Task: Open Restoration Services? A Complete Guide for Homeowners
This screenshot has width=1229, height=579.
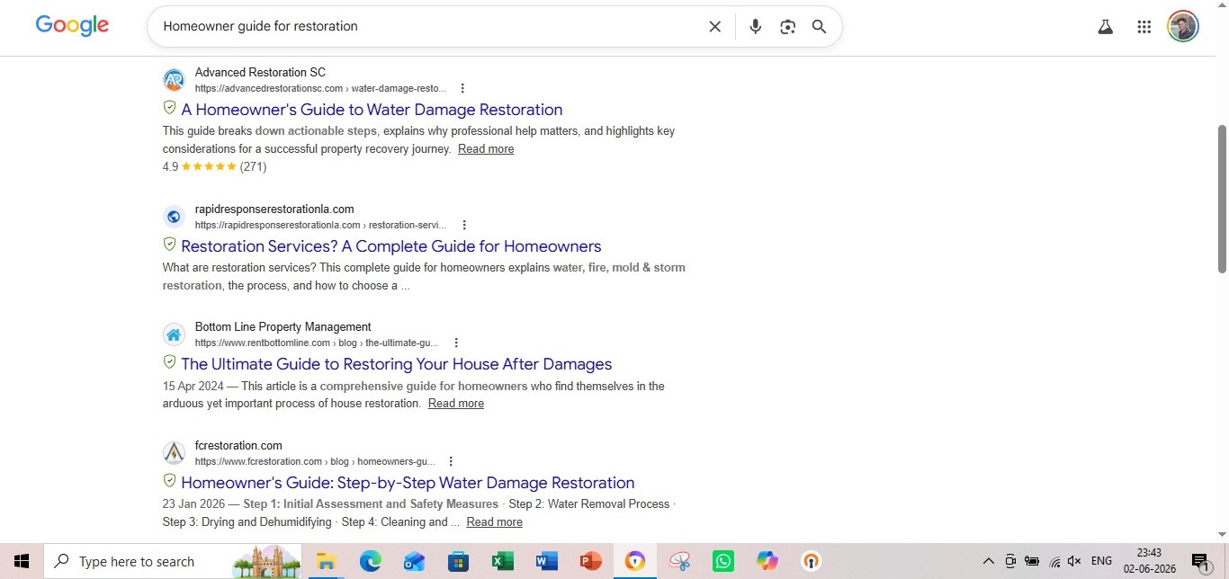Action: click(391, 246)
